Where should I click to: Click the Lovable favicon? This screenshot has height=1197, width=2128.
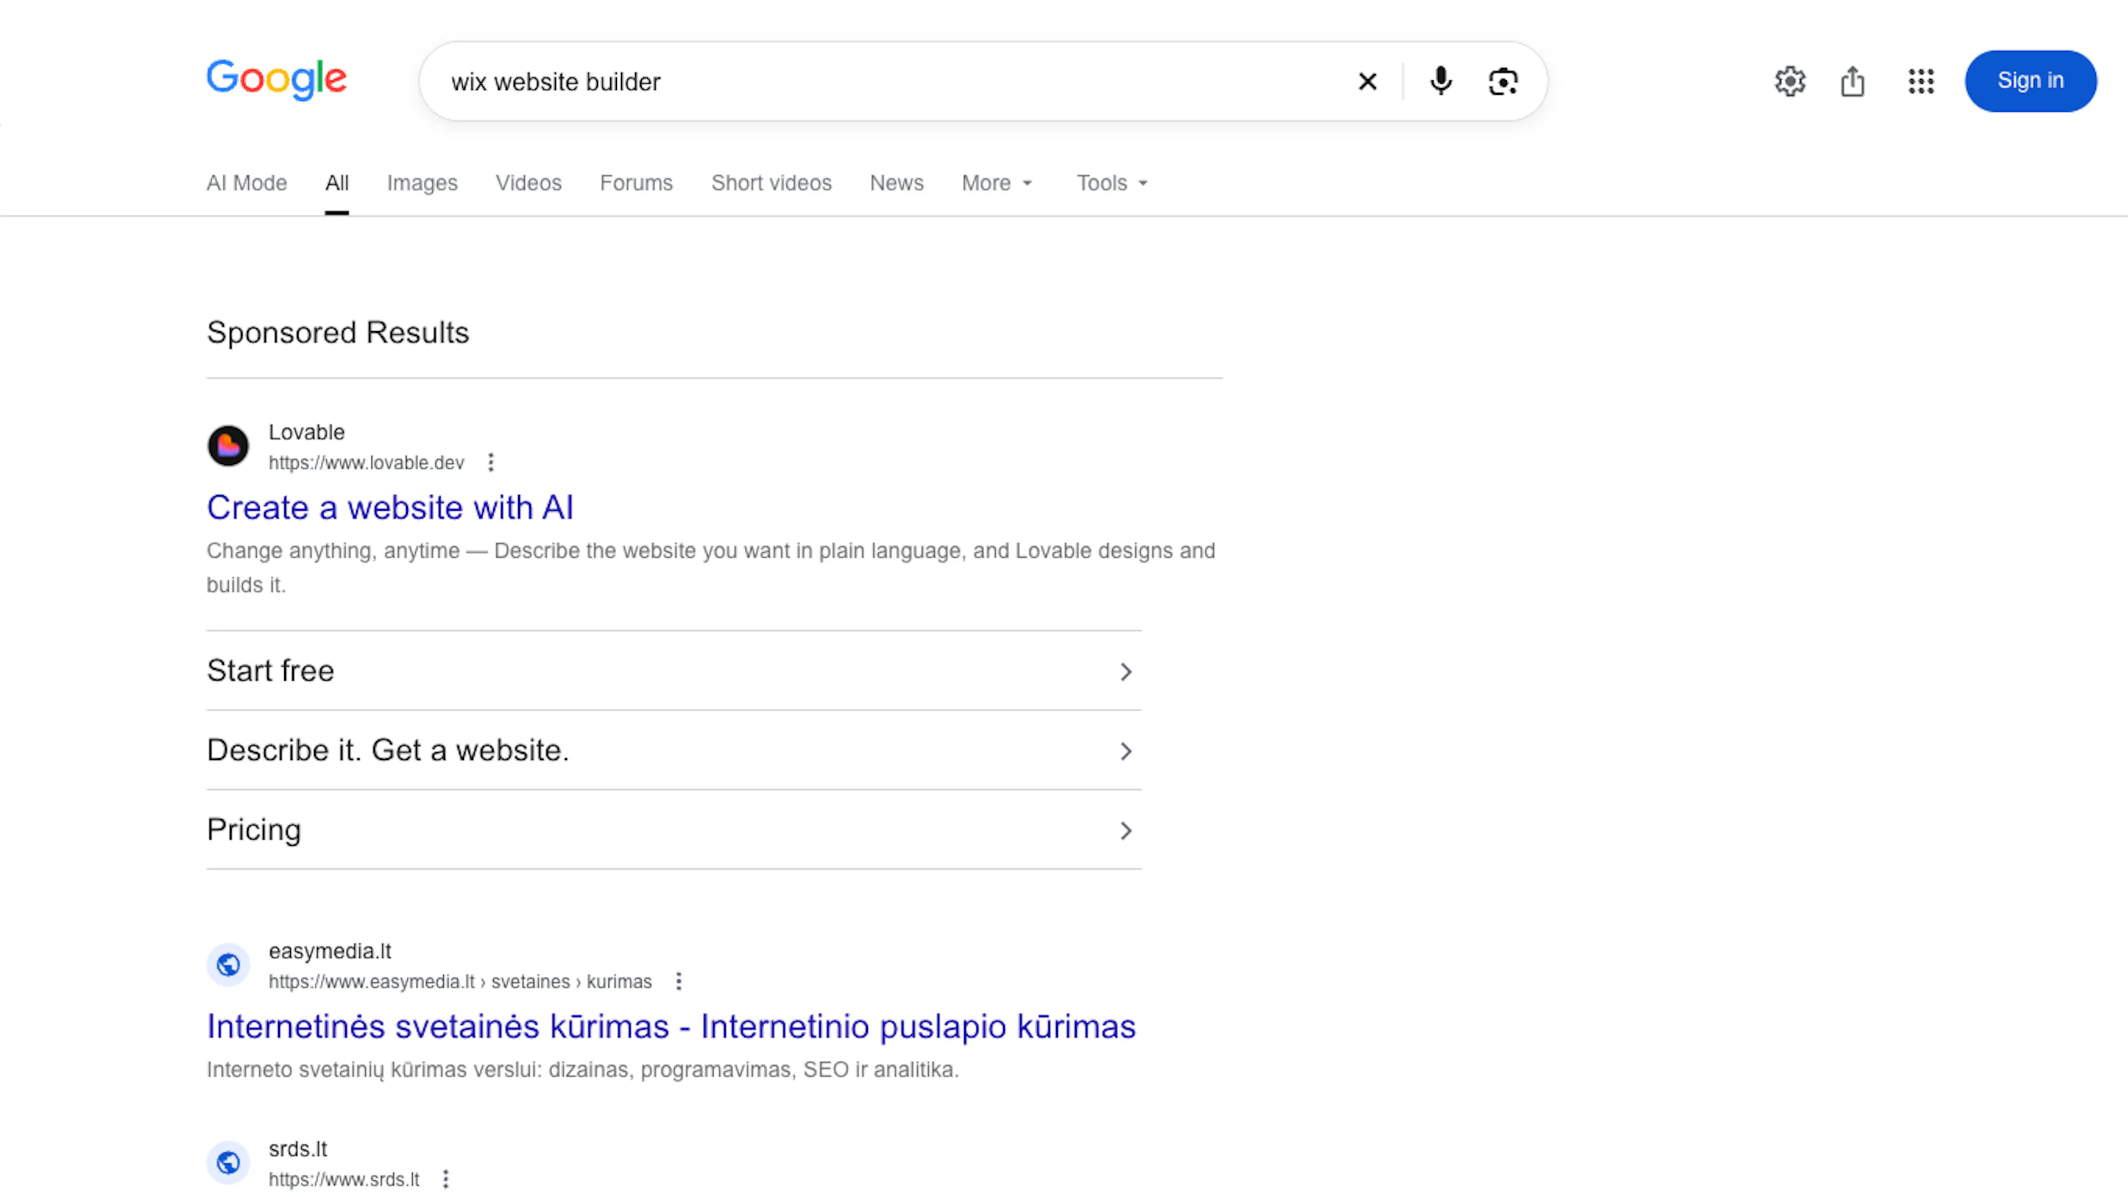(228, 446)
